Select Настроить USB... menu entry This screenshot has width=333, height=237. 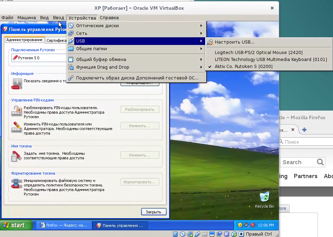click(234, 42)
